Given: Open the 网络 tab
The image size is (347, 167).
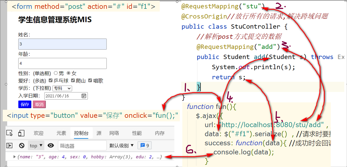Looking at the screenshot, I should 114,133.
